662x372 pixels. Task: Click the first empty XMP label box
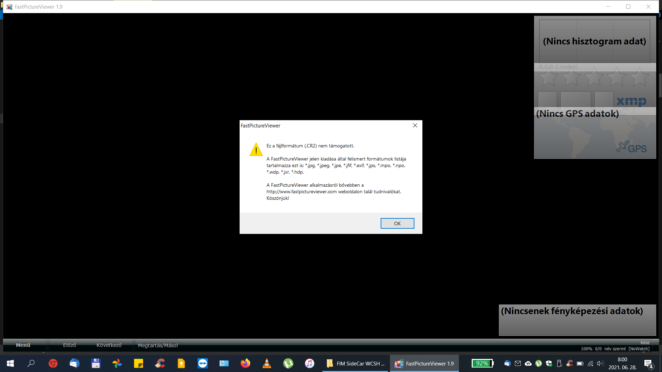[548, 99]
